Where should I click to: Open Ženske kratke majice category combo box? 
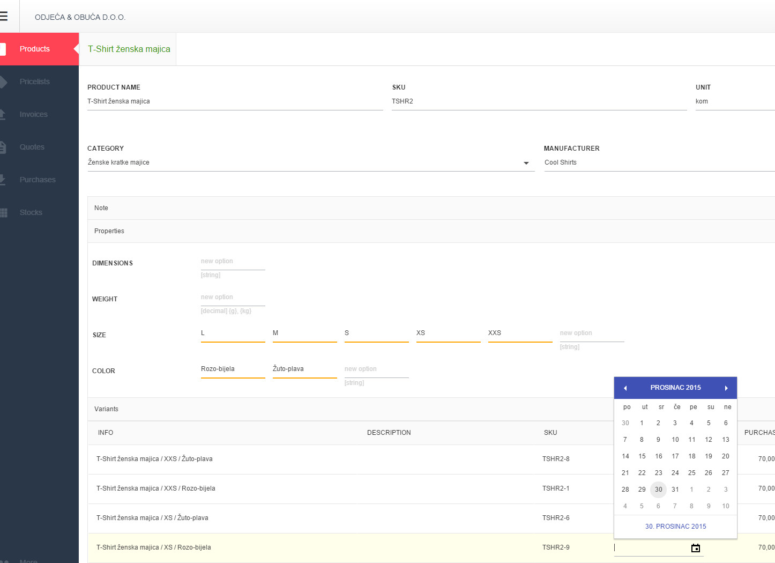[311, 162]
